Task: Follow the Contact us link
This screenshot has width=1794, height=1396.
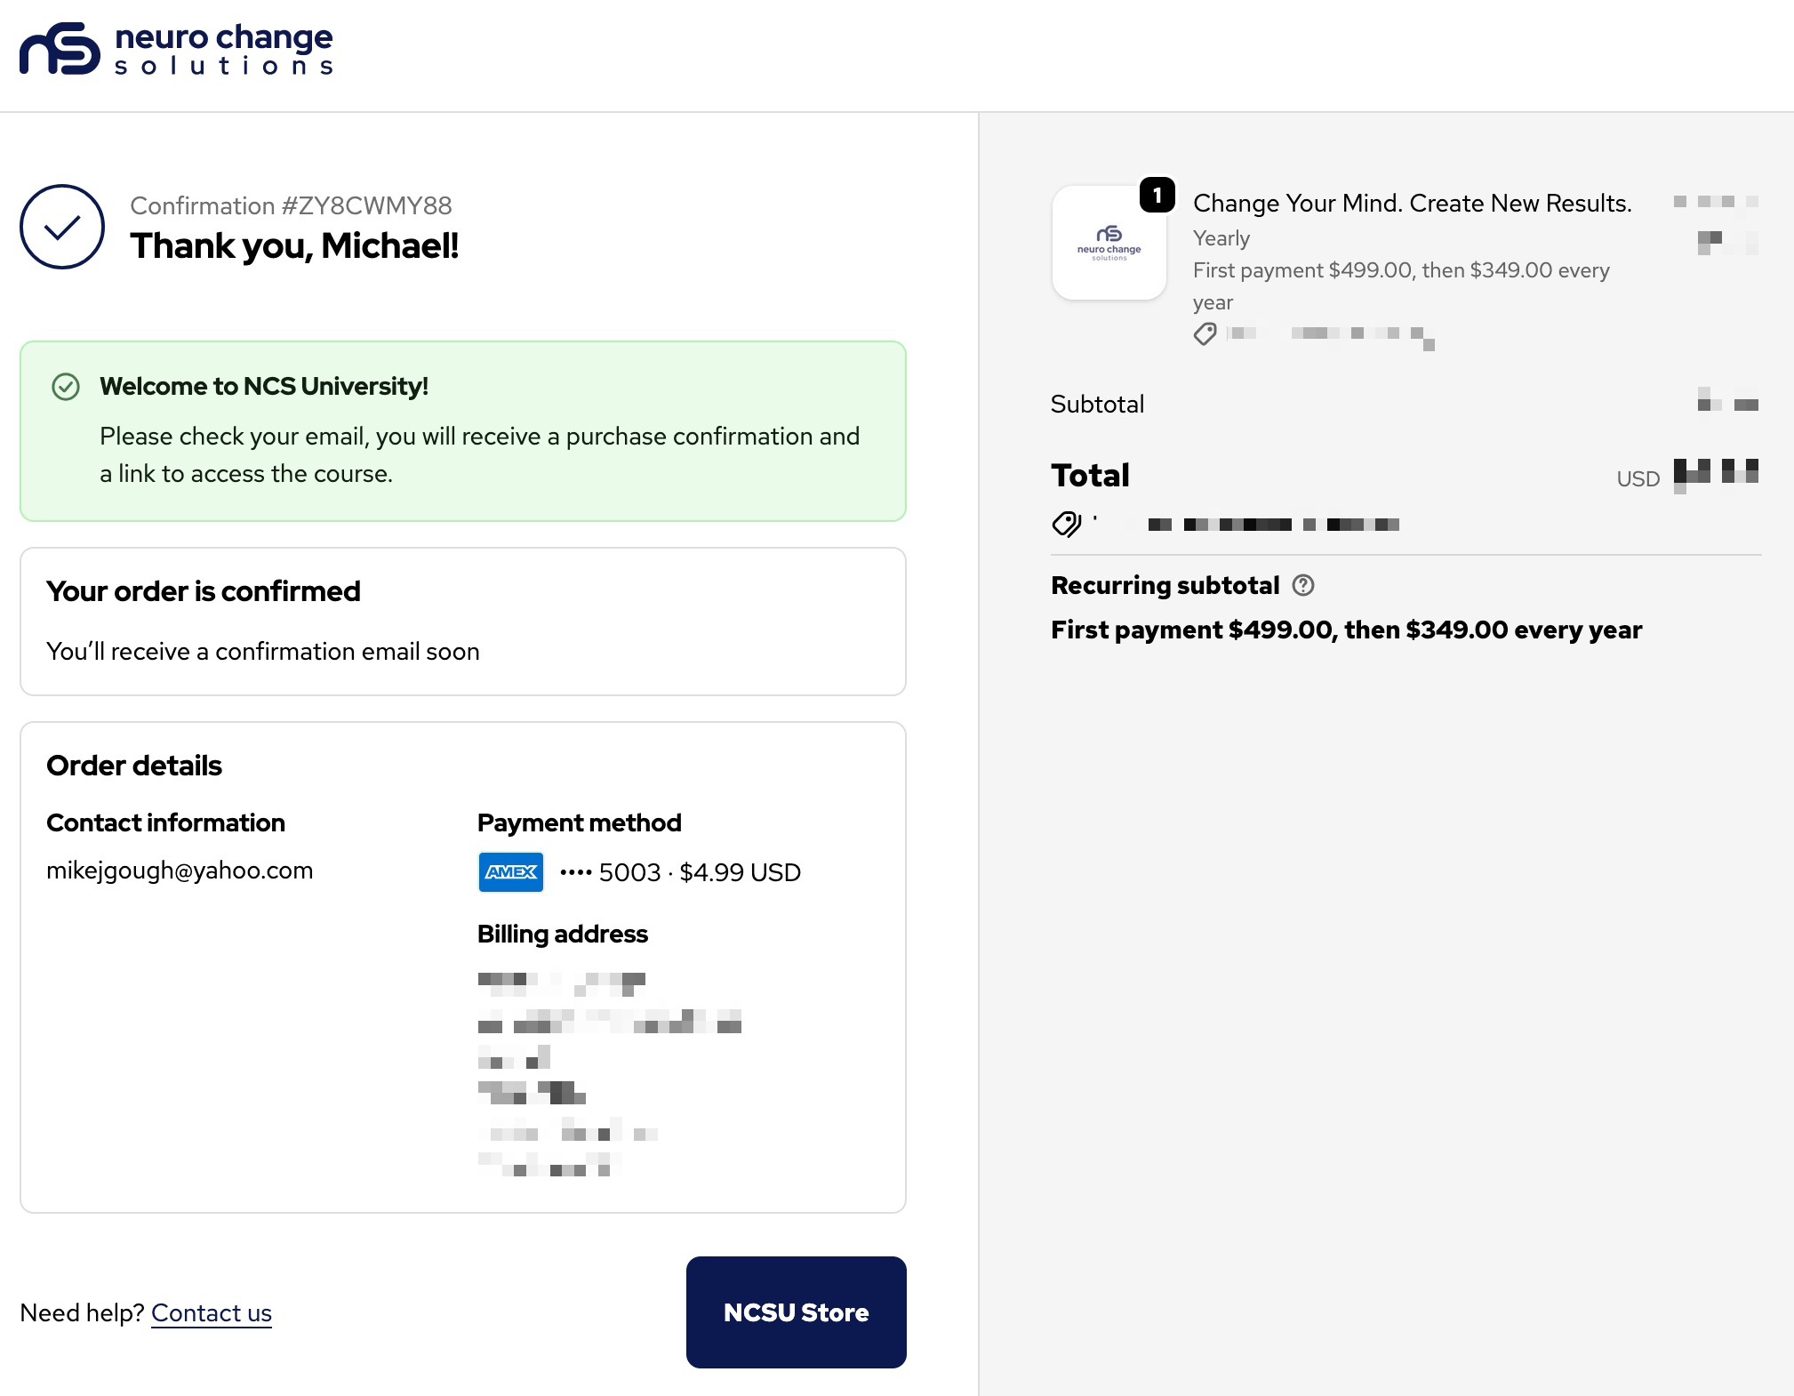Action: coord(212,1313)
